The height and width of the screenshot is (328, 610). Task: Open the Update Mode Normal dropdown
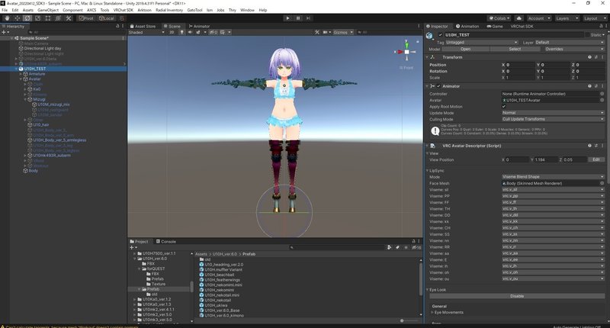(x=553, y=113)
